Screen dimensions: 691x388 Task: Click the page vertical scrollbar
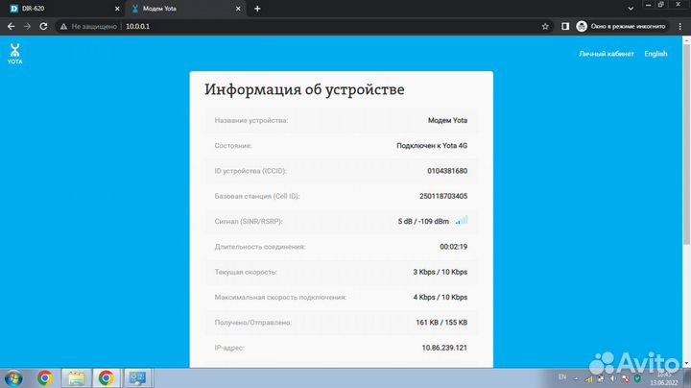coord(686,143)
